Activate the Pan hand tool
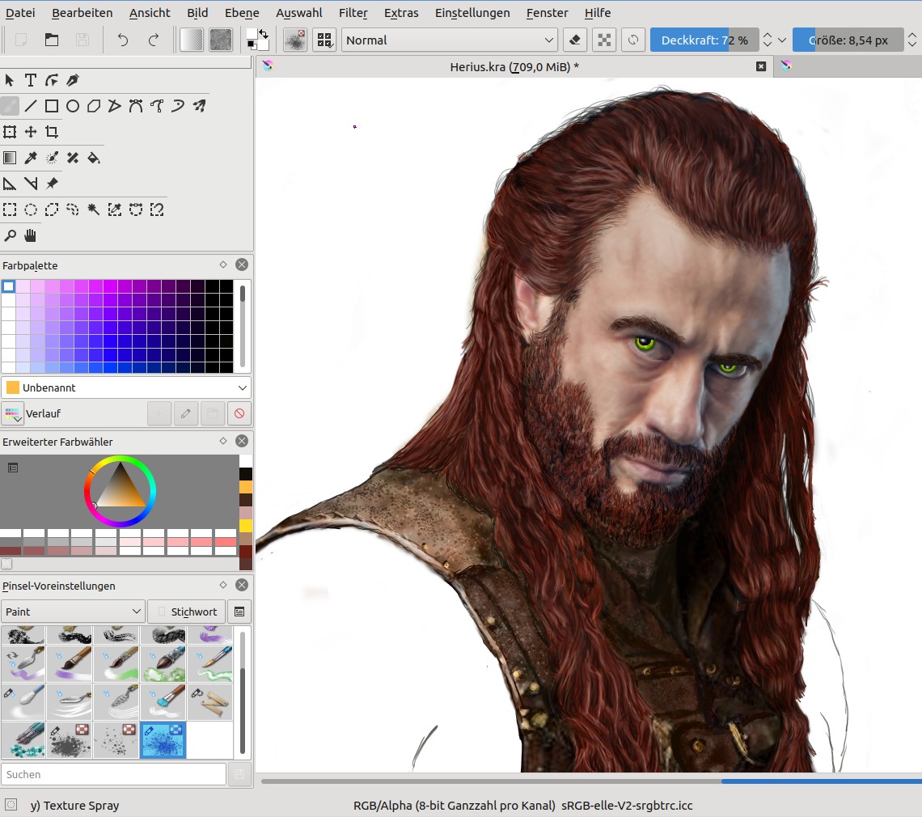922x817 pixels. pos(31,236)
